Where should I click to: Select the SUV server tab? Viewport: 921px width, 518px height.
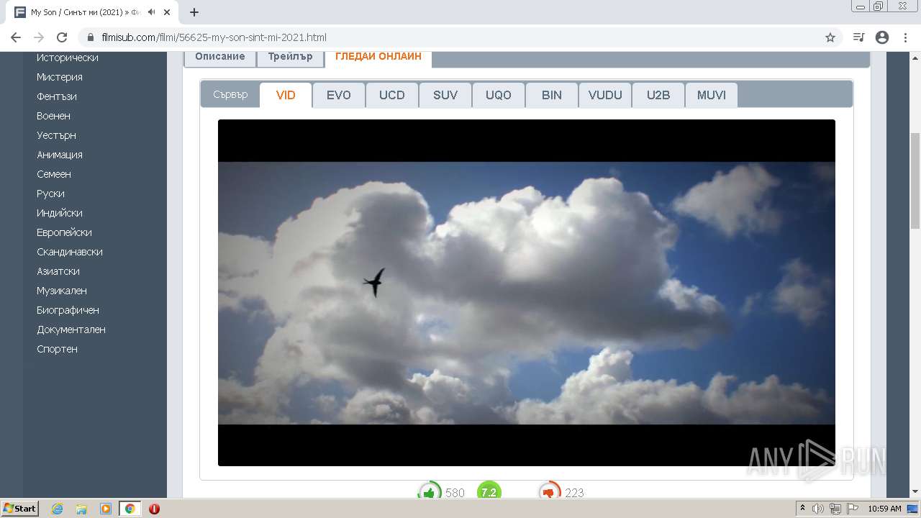[x=445, y=95]
